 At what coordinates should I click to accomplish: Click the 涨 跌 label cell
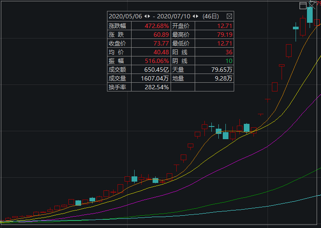[119, 35]
